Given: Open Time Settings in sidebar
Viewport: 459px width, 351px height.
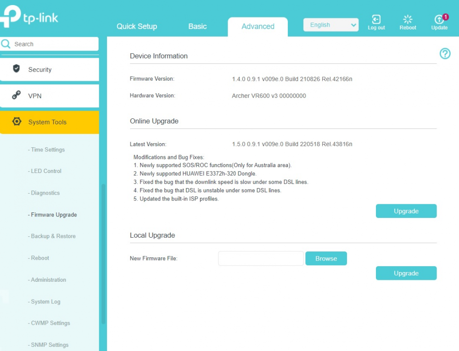Looking at the screenshot, I should (x=48, y=150).
